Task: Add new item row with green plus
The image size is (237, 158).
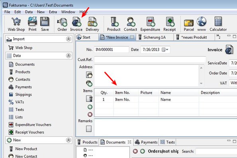Action: pyautogui.click(x=90, y=107)
